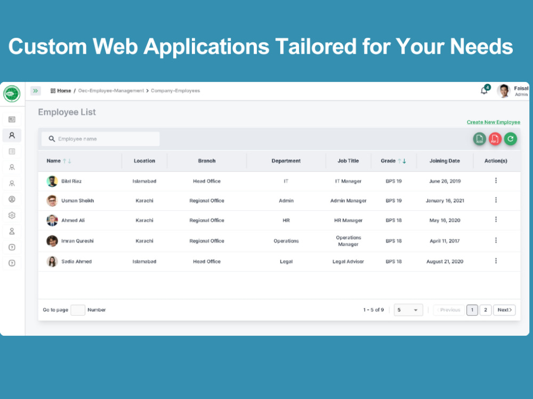The width and height of the screenshot is (533, 399).
Task: Select page 1 in pagination
Action: [472, 310]
